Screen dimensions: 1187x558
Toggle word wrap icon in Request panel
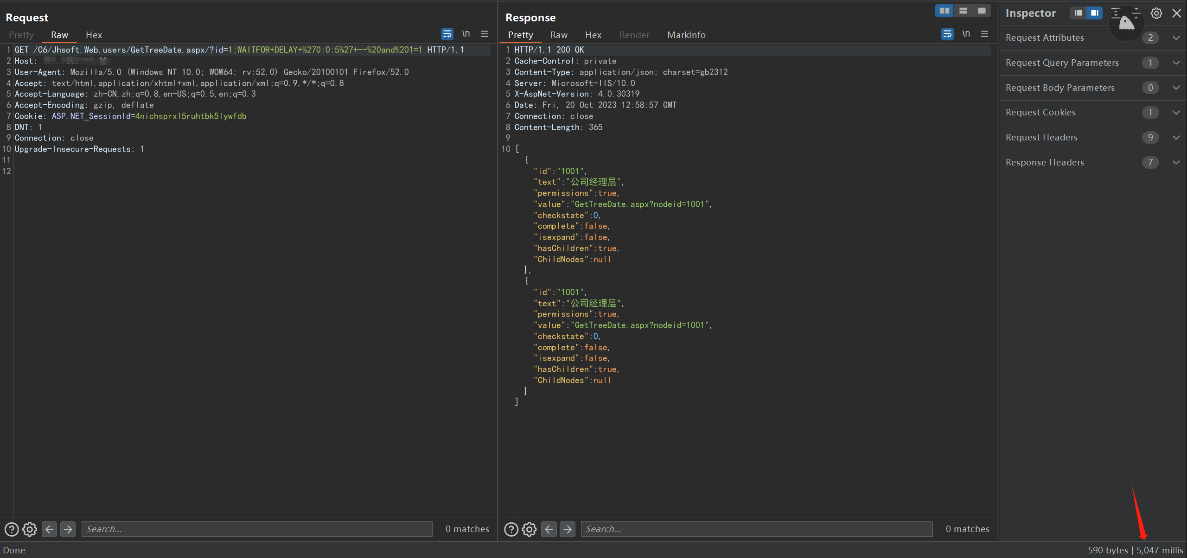(x=447, y=34)
